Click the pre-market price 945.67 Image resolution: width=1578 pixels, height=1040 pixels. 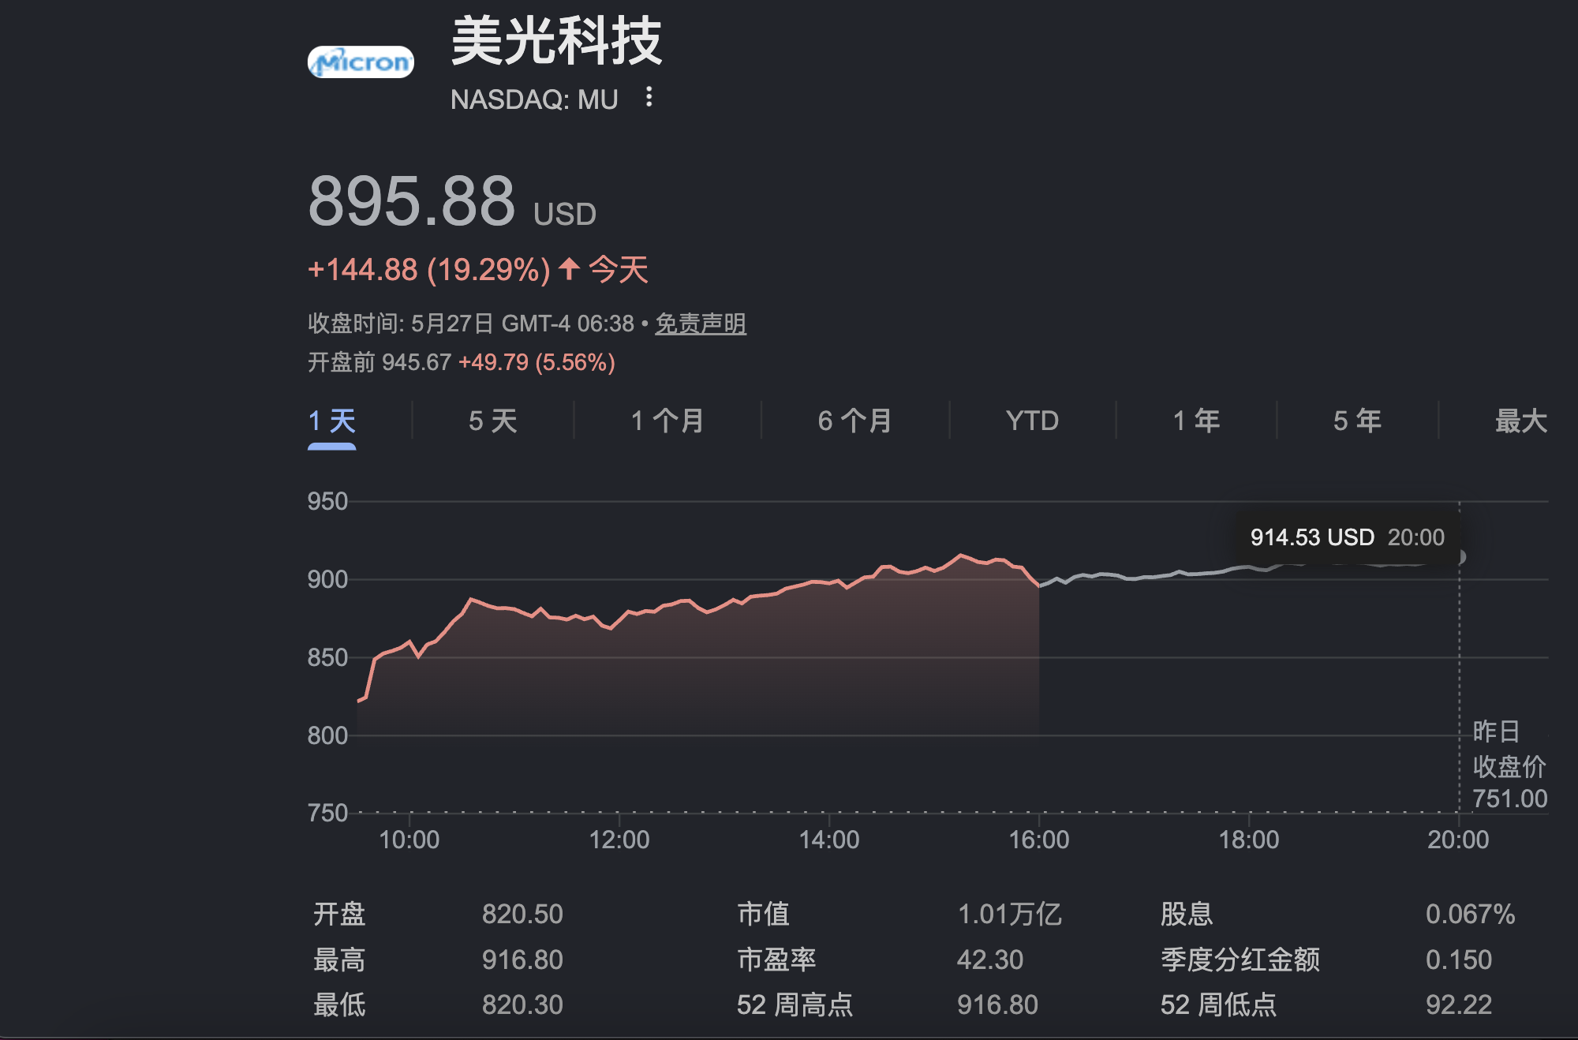[417, 362]
